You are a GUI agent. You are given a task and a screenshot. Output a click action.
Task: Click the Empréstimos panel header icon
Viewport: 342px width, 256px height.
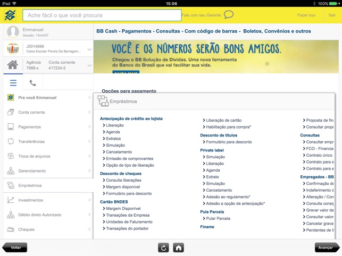click(x=103, y=101)
